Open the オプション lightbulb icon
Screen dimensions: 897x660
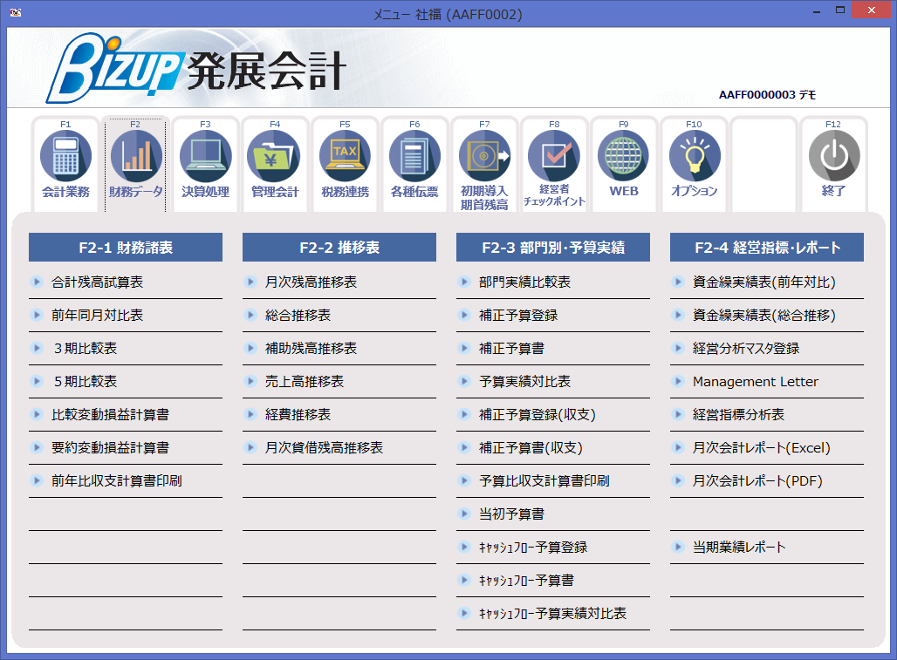(694, 164)
